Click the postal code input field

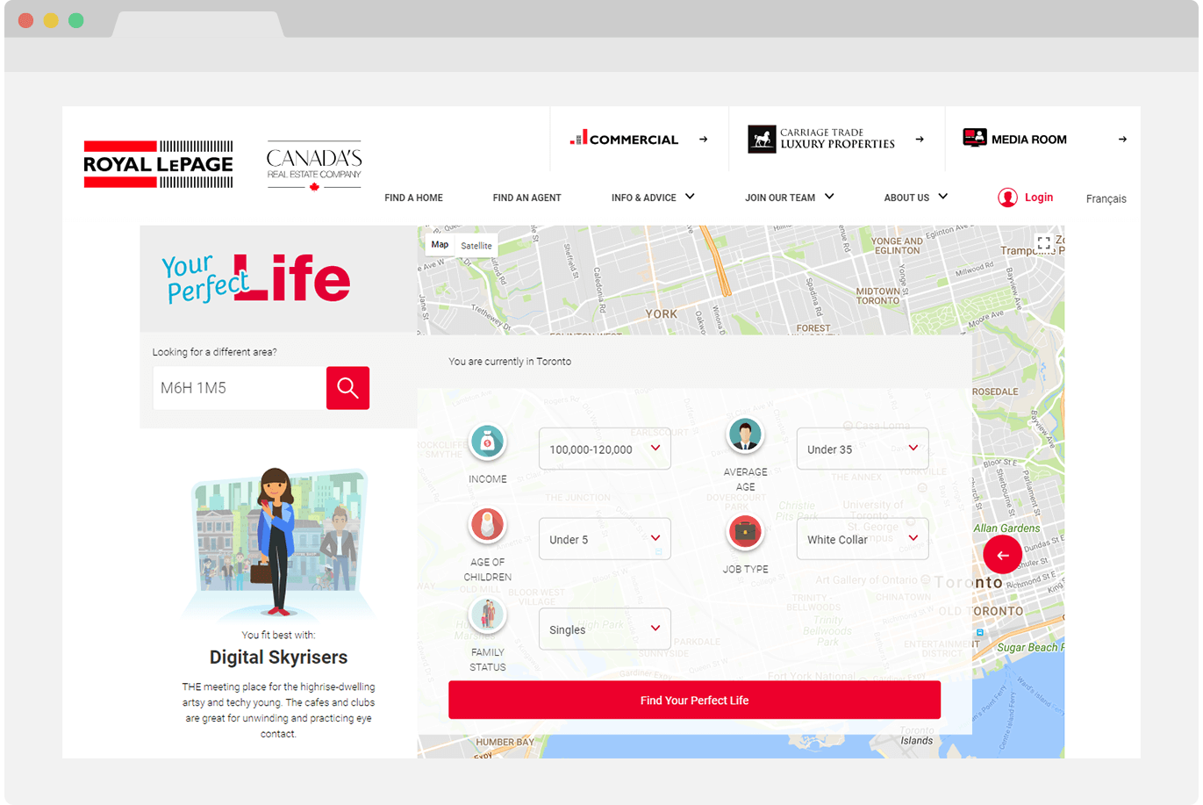239,388
